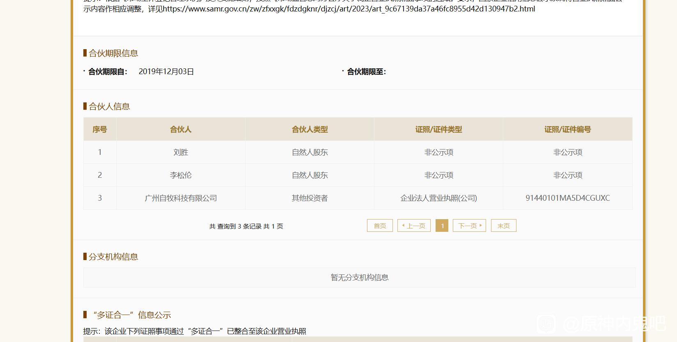Image resolution: width=677 pixels, height=342 pixels.
Task: Click partner name 李松伦 in table
Action: pyautogui.click(x=181, y=175)
